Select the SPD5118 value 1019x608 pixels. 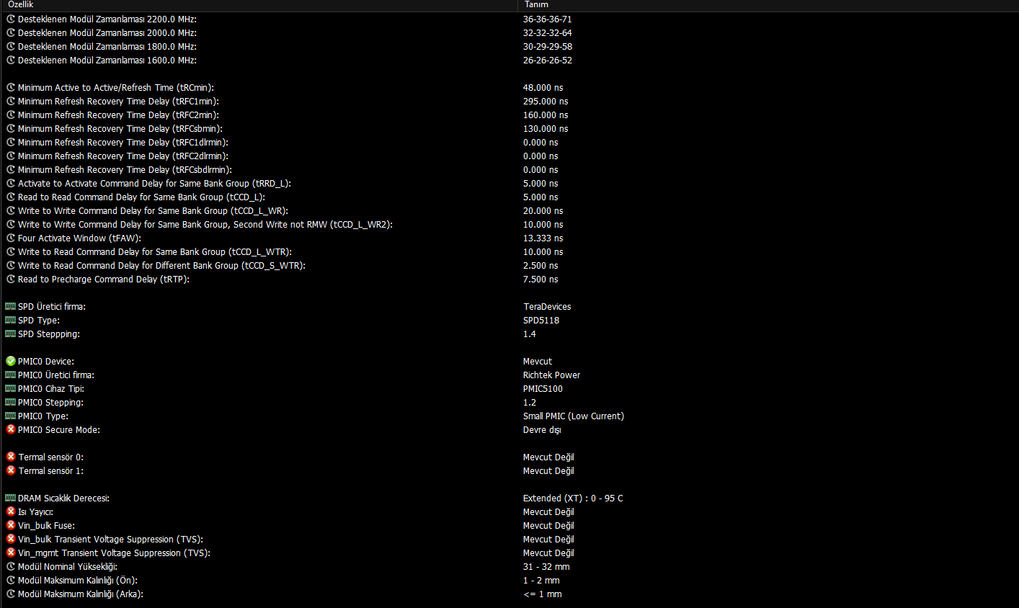point(541,321)
